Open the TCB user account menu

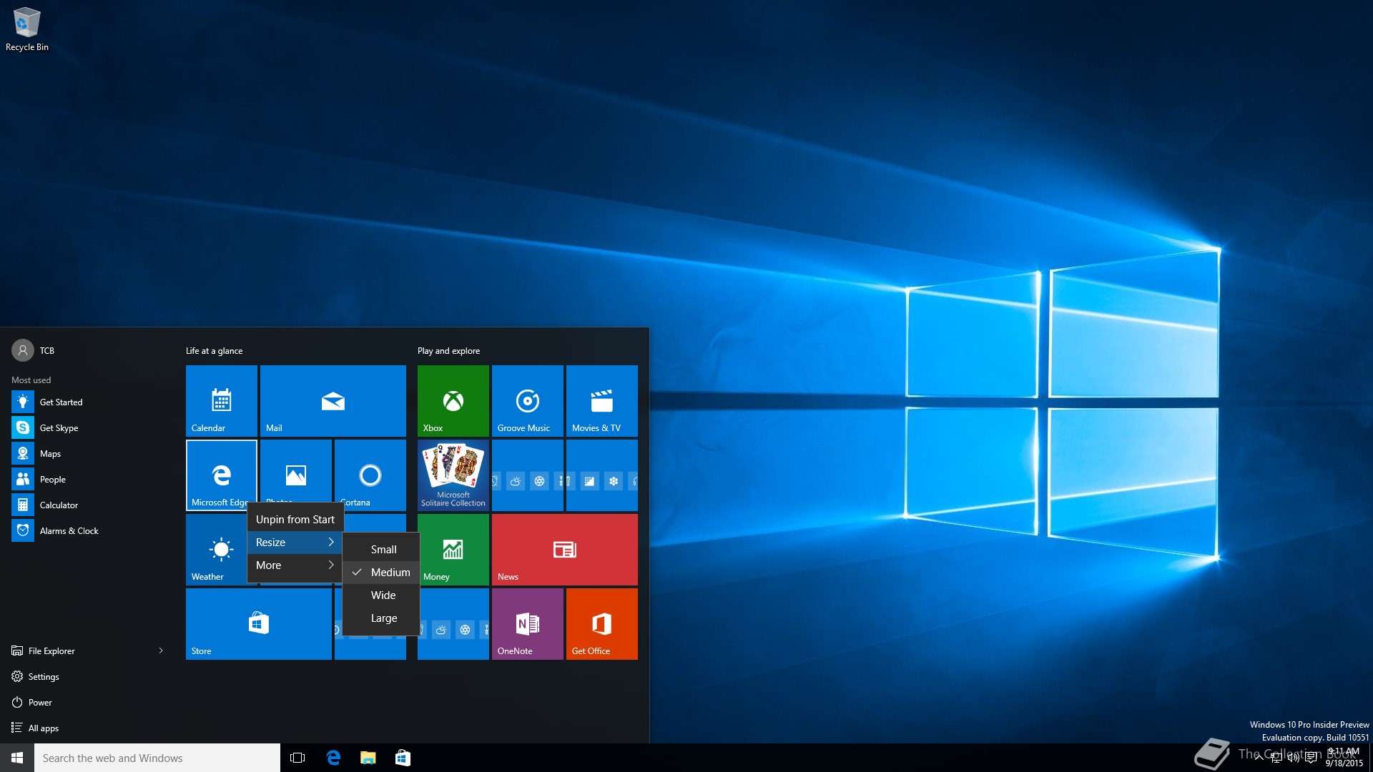(33, 350)
